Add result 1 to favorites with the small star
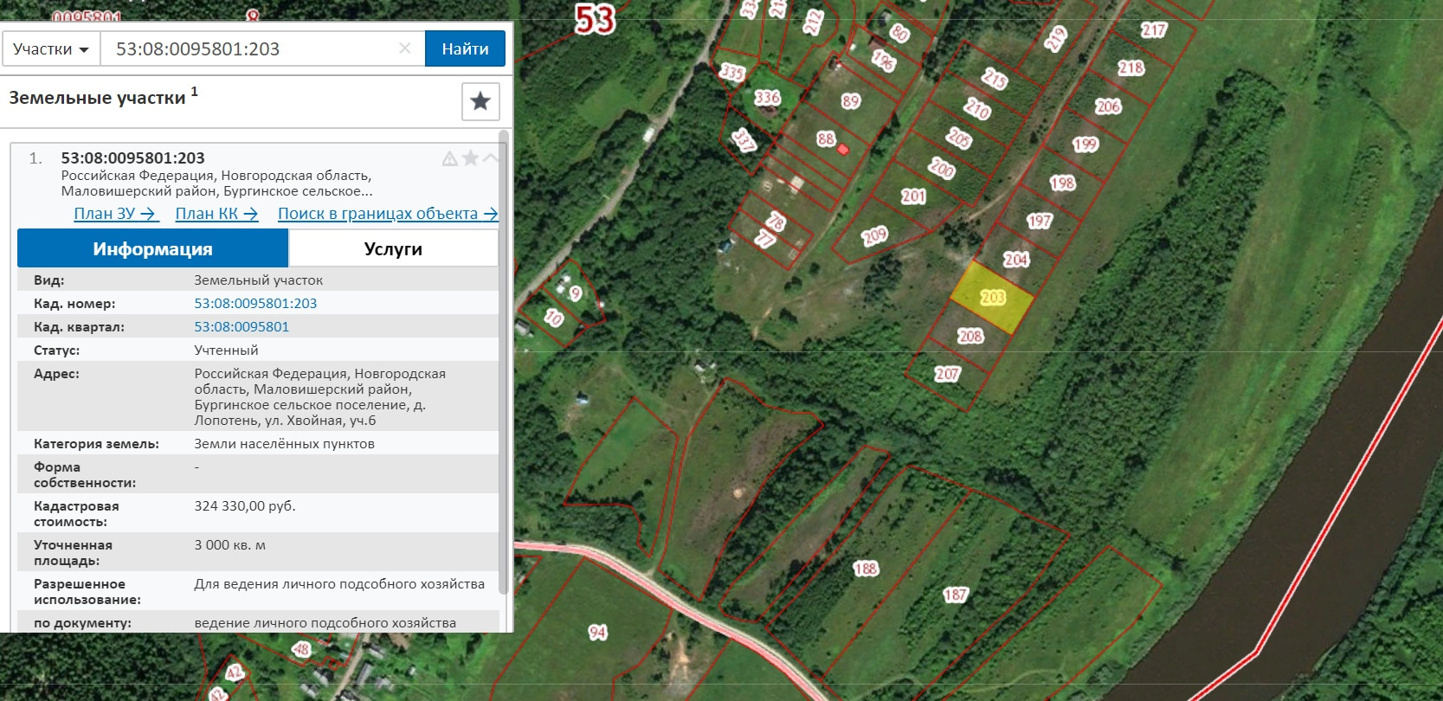This screenshot has height=701, width=1443. pyautogui.click(x=470, y=158)
